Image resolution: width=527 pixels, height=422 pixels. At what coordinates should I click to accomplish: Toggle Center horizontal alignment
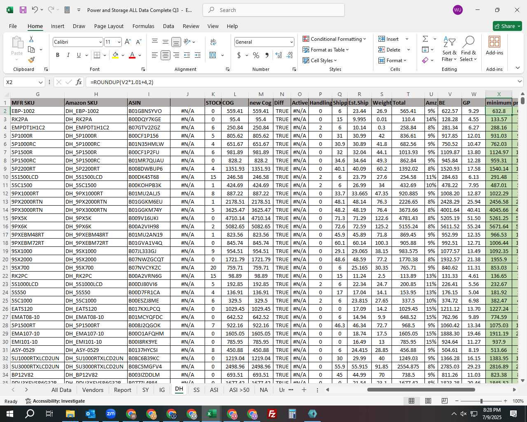pos(166,55)
